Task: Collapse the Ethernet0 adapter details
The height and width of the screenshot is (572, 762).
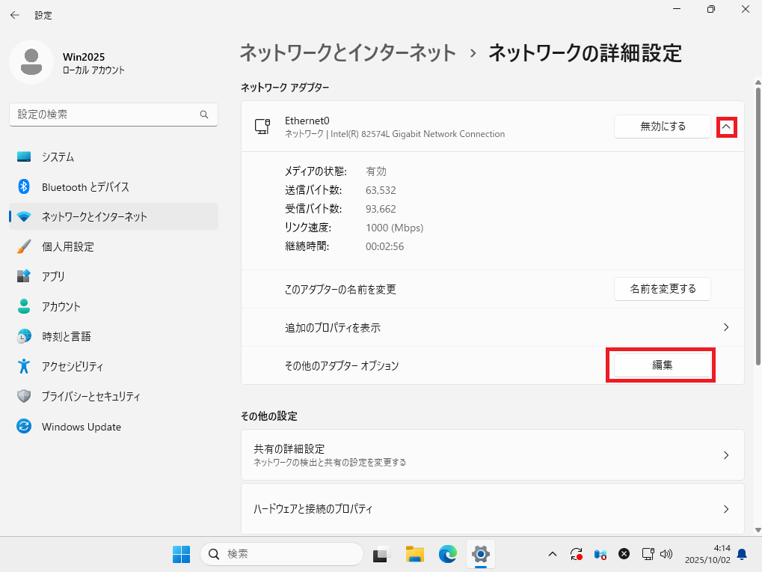Action: (726, 127)
